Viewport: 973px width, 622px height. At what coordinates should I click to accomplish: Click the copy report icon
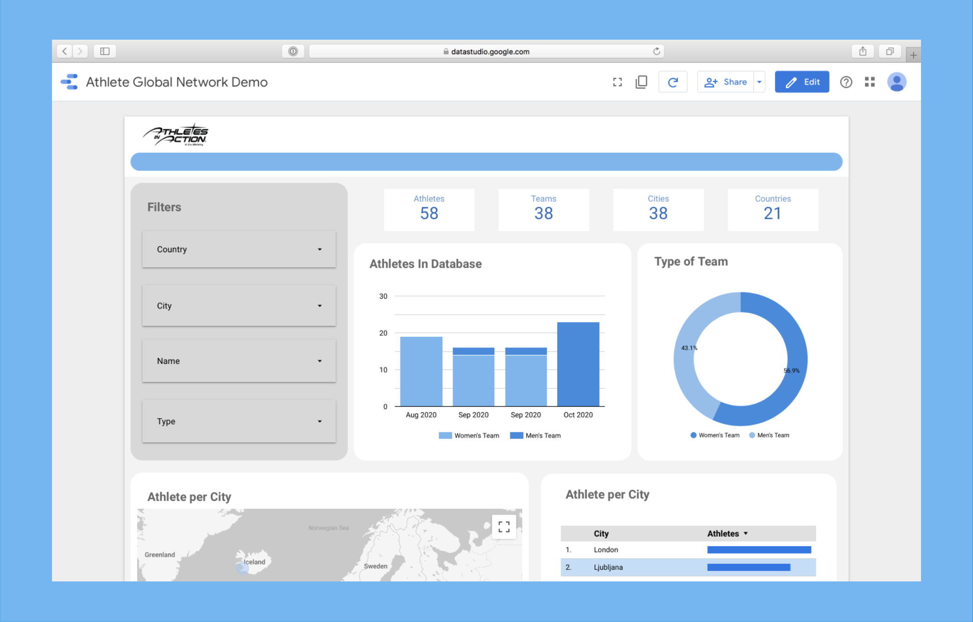(x=641, y=82)
